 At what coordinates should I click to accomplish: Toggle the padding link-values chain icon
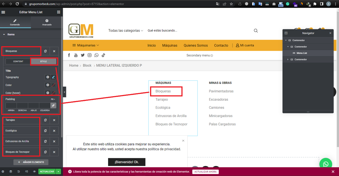tap(53, 105)
